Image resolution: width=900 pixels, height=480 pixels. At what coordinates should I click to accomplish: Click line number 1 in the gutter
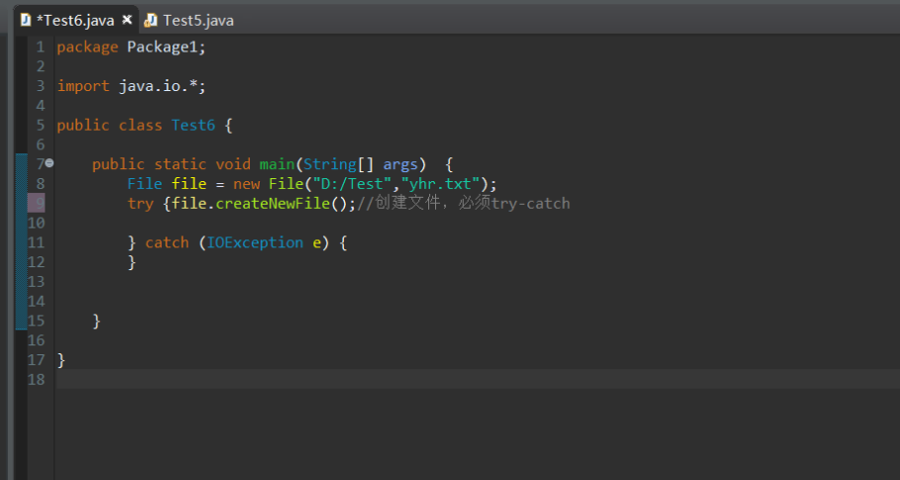pos(40,47)
